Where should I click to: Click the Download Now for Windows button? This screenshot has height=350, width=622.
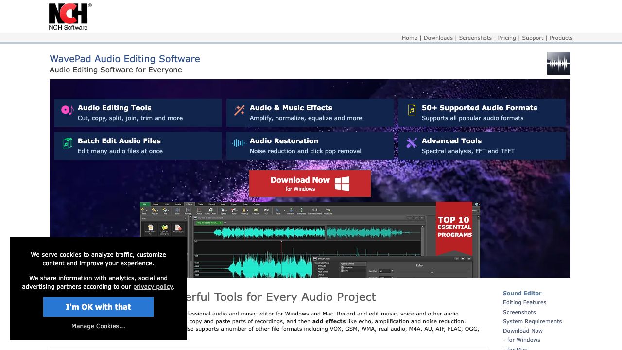tap(310, 183)
